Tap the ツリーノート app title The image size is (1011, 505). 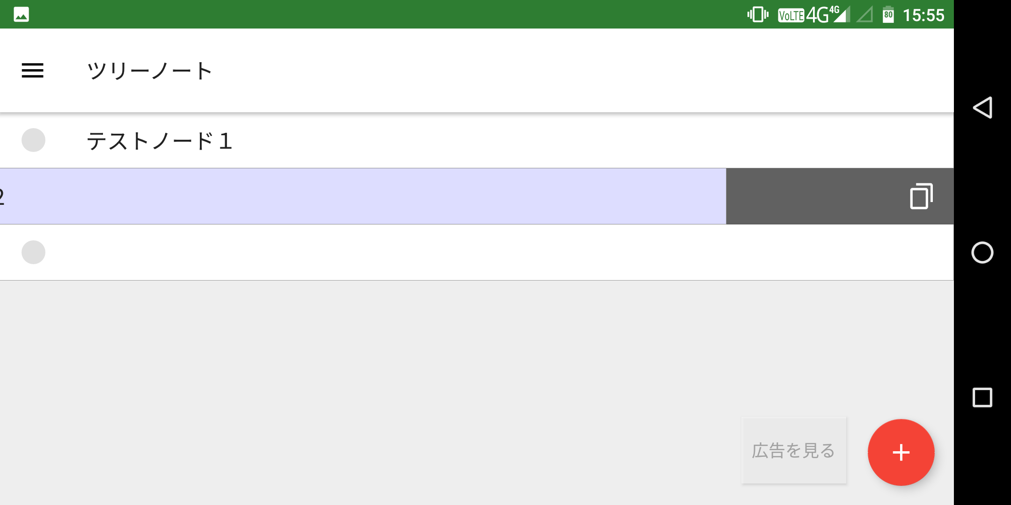tap(150, 71)
